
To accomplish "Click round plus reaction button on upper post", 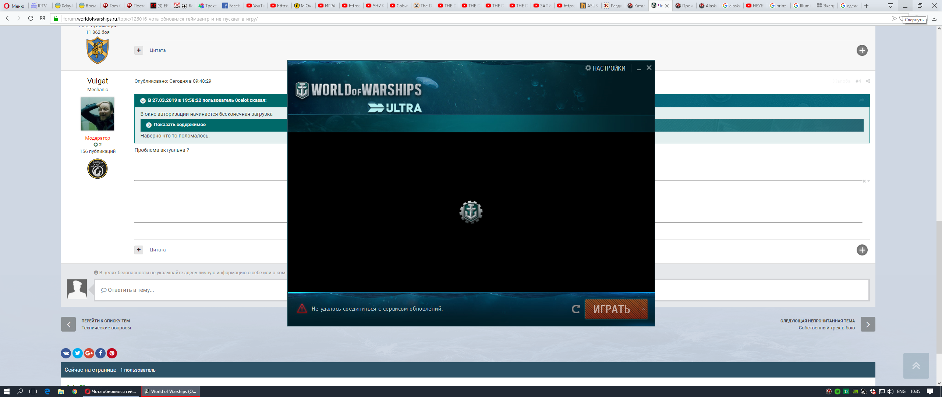I will [x=862, y=50].
